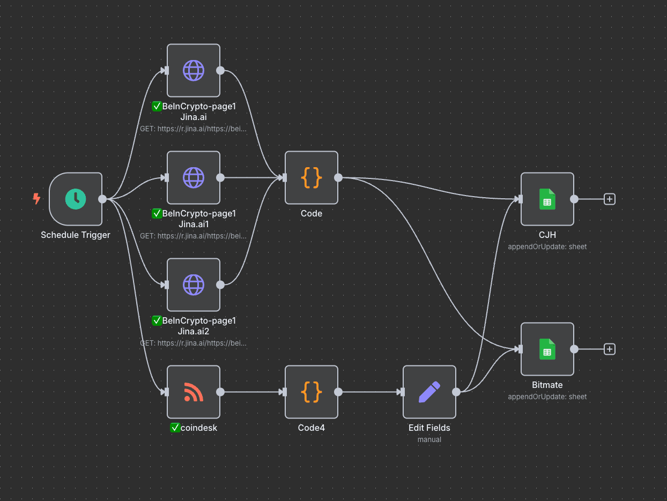Select the Code node with curly braces
The width and height of the screenshot is (667, 501).
[312, 177]
